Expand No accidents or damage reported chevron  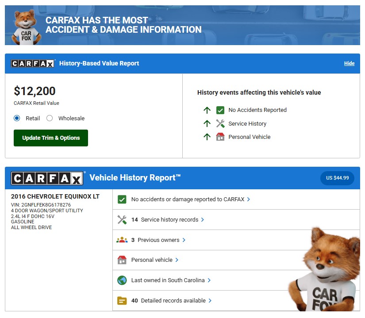click(x=249, y=199)
